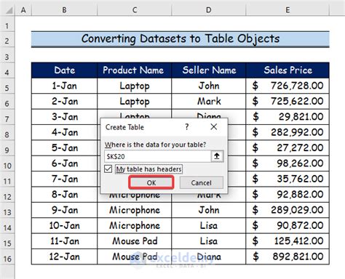Click cell containing 11-Jan
The image size is (345, 279).
64,241
